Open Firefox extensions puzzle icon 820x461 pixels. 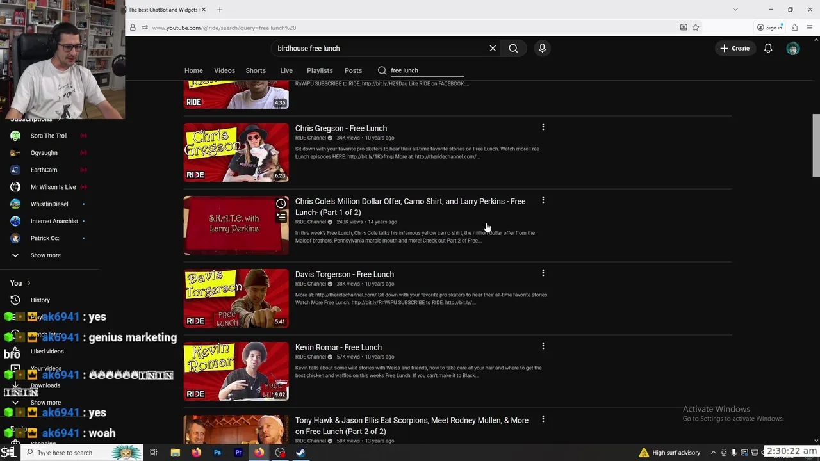794,28
